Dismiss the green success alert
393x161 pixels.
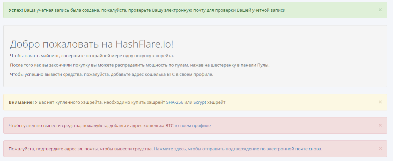(380, 10)
